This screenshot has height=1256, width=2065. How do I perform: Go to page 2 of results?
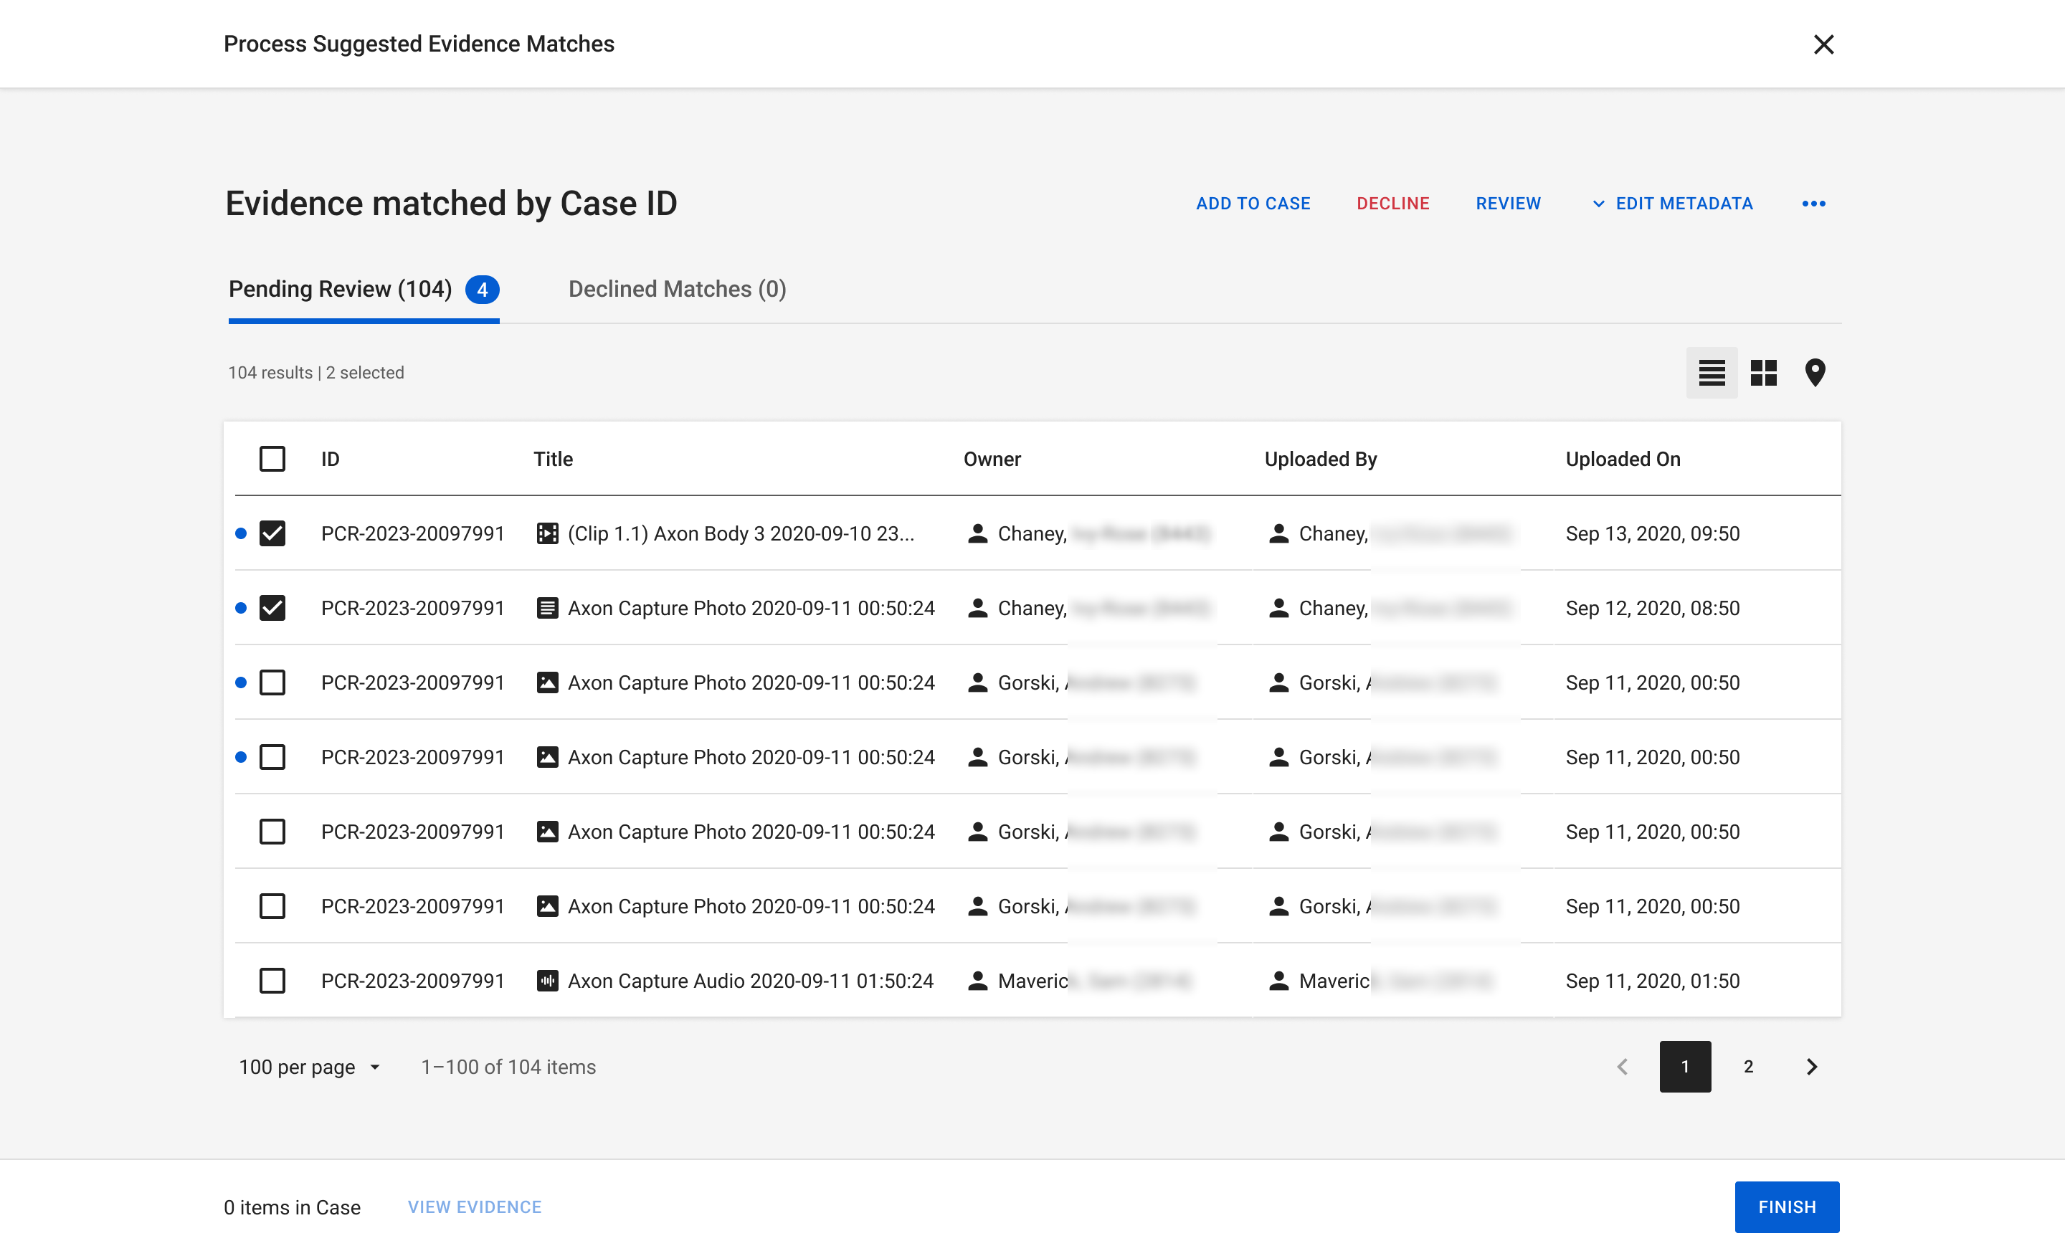[1748, 1067]
